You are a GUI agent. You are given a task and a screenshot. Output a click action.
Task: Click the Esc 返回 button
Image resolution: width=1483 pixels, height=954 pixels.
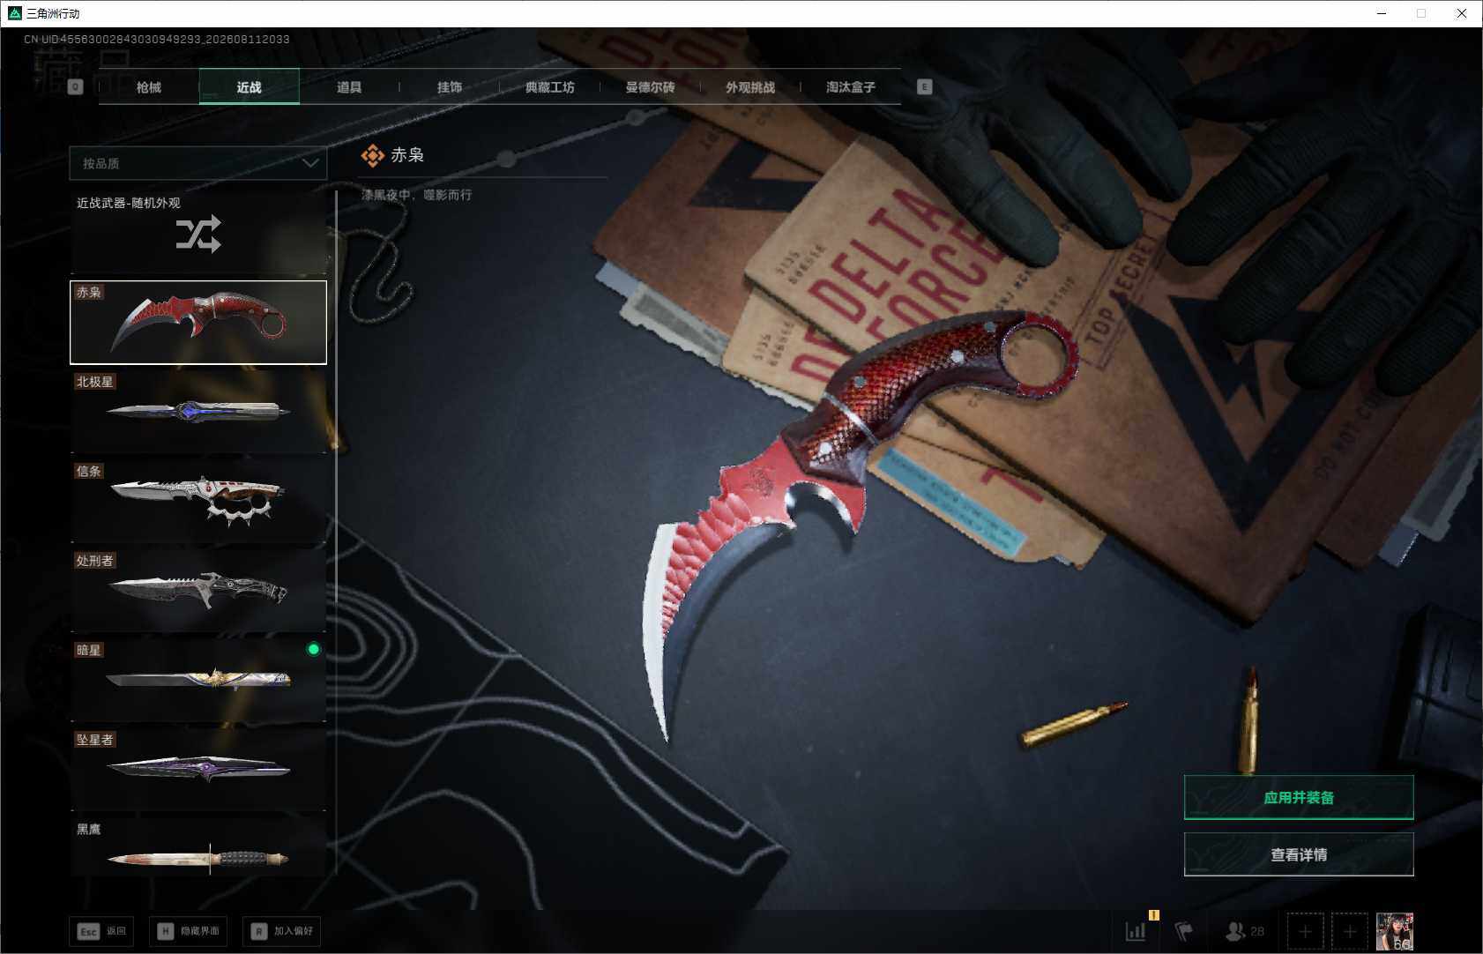tap(101, 931)
